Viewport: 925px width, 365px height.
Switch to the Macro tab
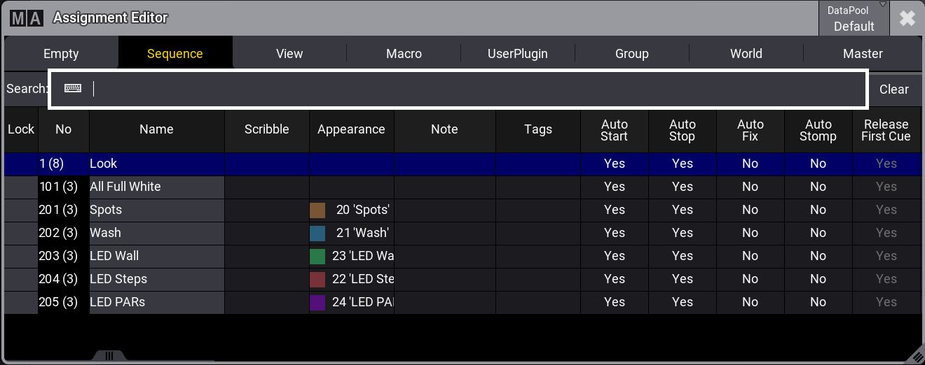coord(404,54)
